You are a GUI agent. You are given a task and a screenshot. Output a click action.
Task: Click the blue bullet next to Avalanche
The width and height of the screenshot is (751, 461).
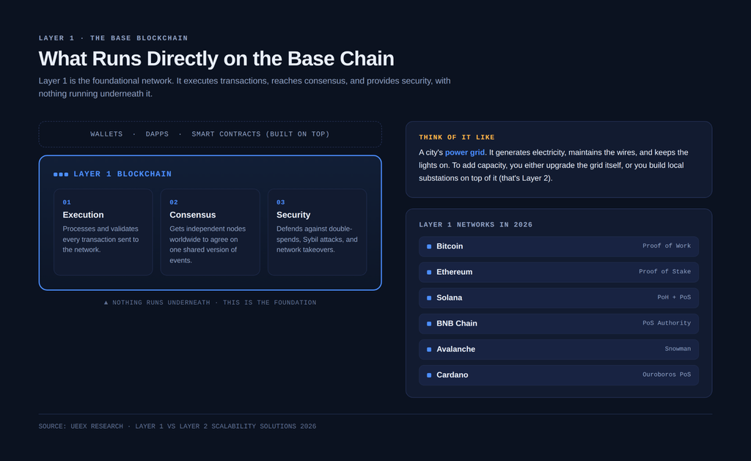click(429, 350)
